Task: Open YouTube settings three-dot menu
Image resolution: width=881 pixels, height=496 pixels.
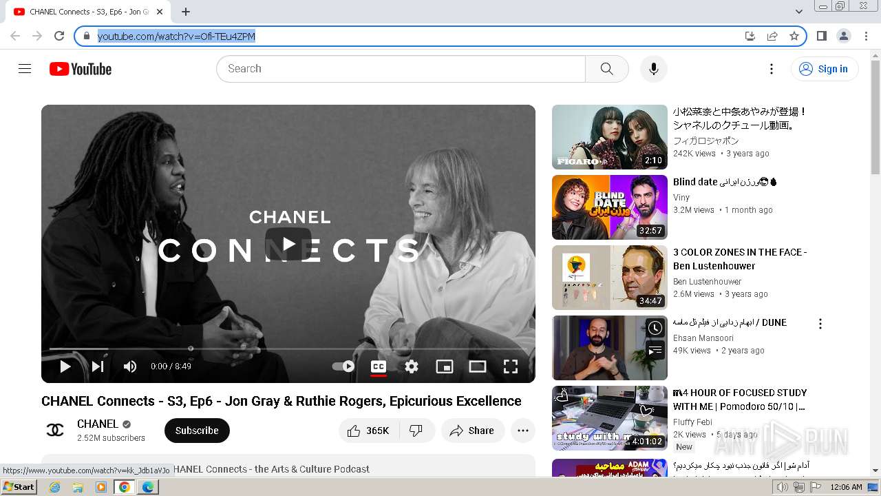Action: (x=772, y=69)
